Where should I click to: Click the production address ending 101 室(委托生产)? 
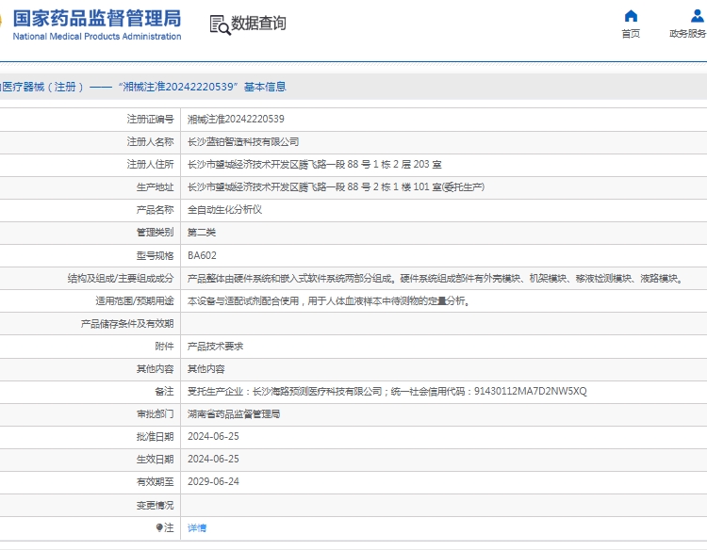[x=336, y=186]
